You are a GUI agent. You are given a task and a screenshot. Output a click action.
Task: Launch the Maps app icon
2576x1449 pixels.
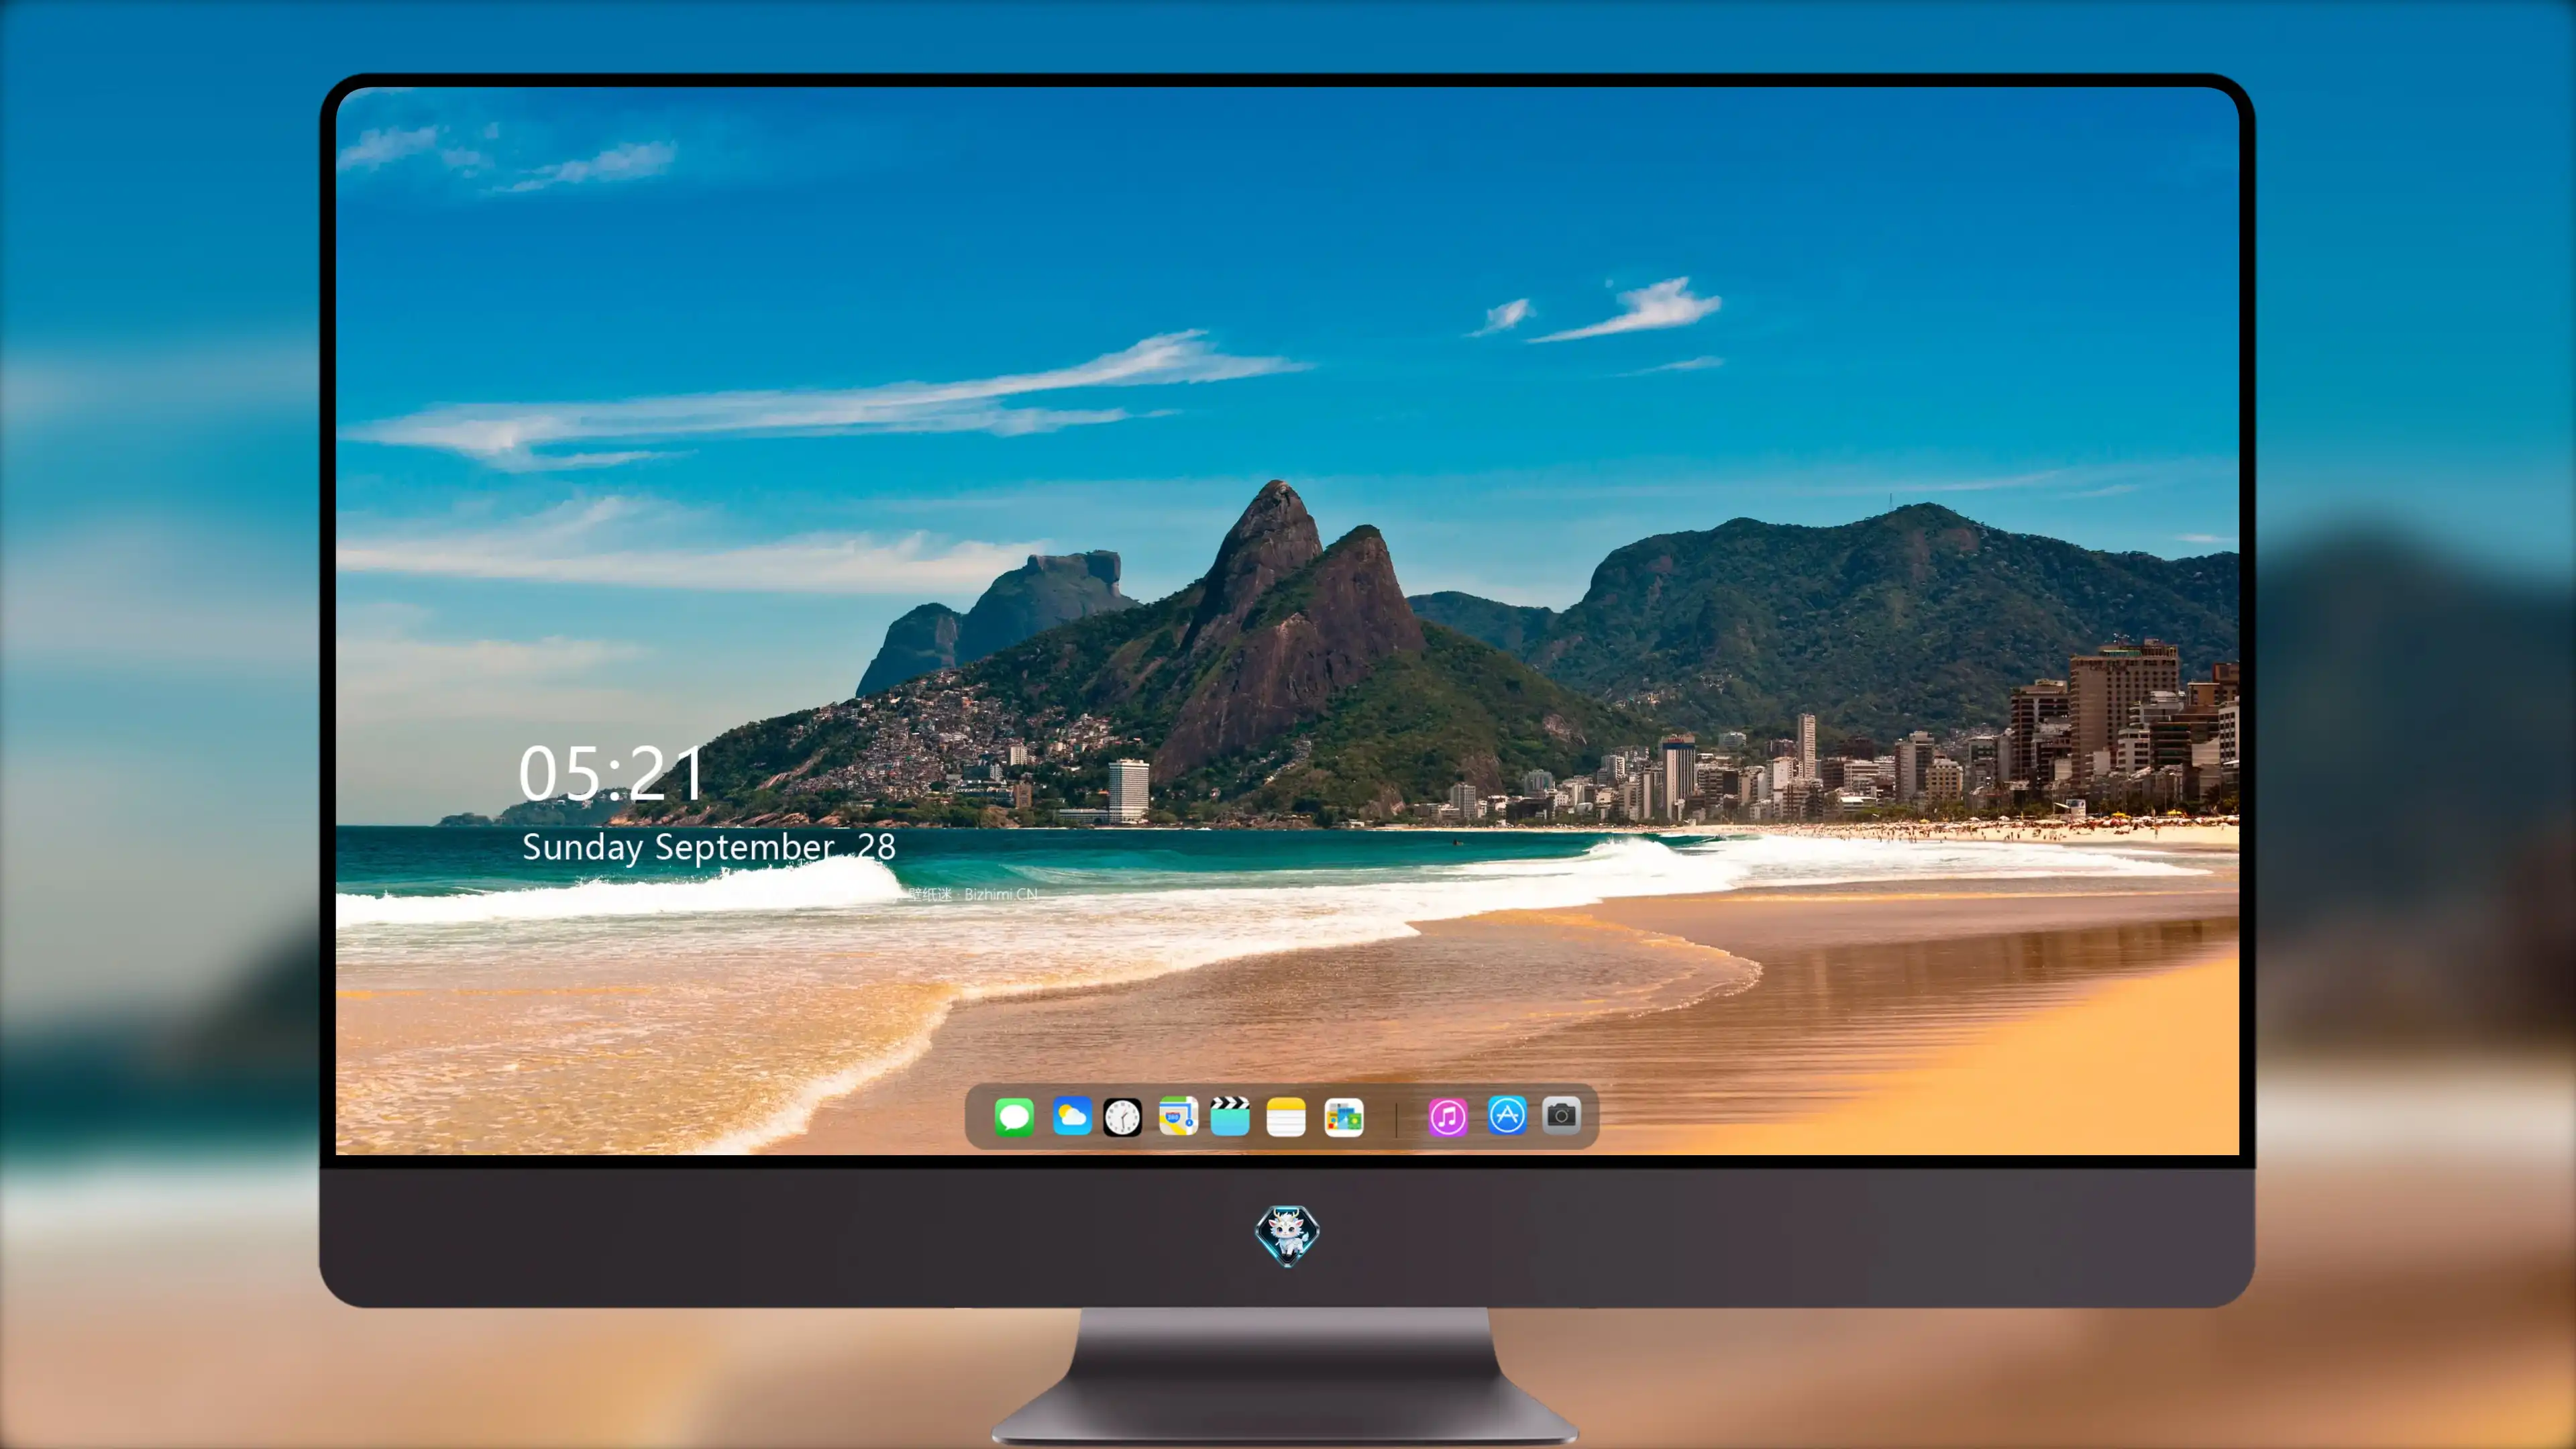point(1178,1116)
